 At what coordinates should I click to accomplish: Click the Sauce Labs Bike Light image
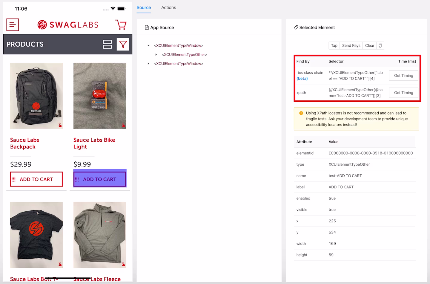100,96
